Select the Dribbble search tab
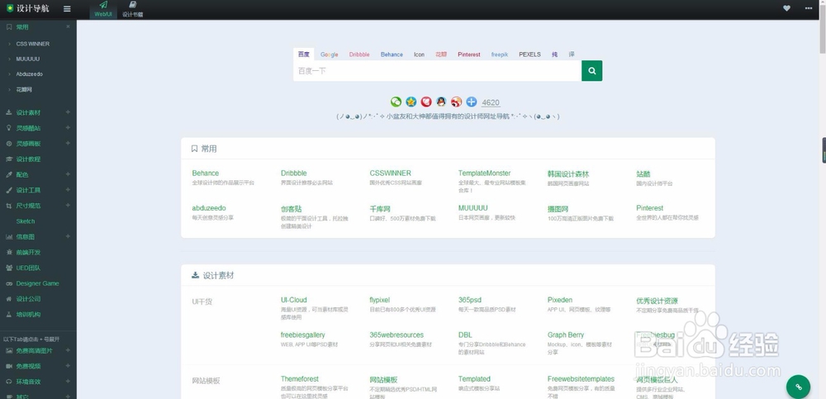This screenshot has width=826, height=399. coord(359,55)
